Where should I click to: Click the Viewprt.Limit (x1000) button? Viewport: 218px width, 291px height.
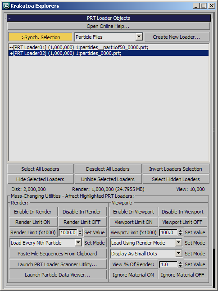(134, 232)
